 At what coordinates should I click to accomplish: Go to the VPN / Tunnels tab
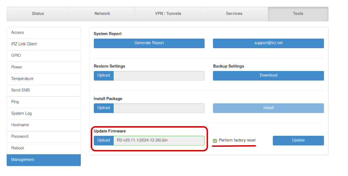(168, 14)
